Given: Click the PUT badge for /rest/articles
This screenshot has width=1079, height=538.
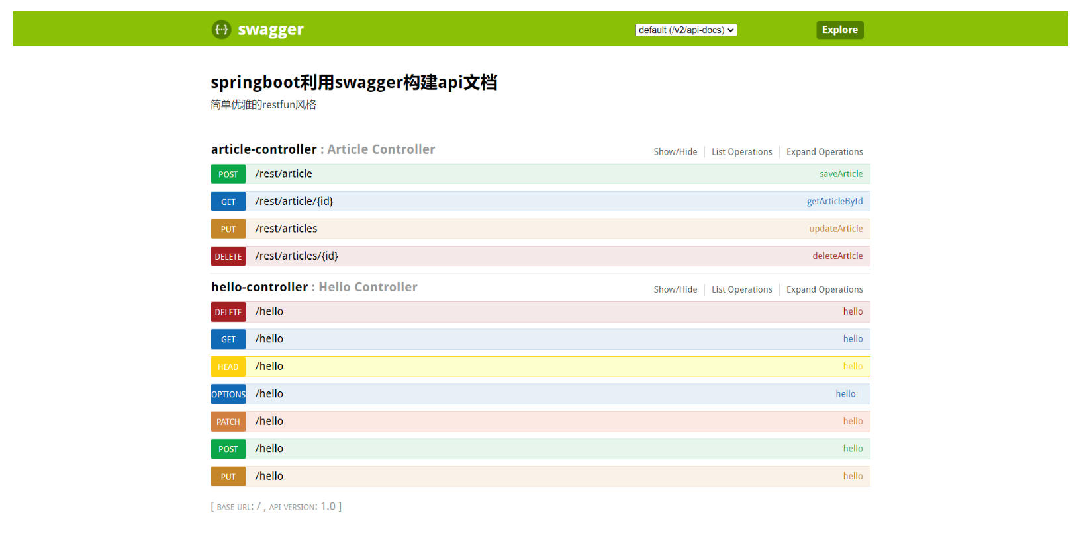Looking at the screenshot, I should click(228, 229).
